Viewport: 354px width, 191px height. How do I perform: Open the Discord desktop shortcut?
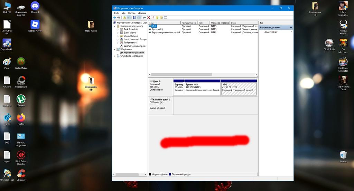tap(35, 7)
